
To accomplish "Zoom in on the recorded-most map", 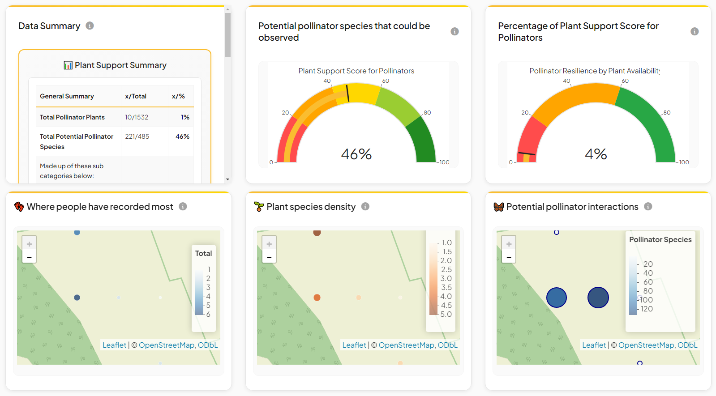I will (29, 244).
